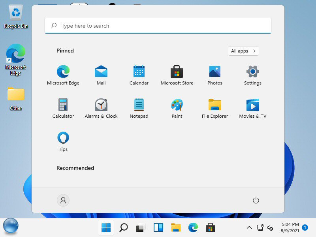Click the Recommended section heading

(x=75, y=168)
